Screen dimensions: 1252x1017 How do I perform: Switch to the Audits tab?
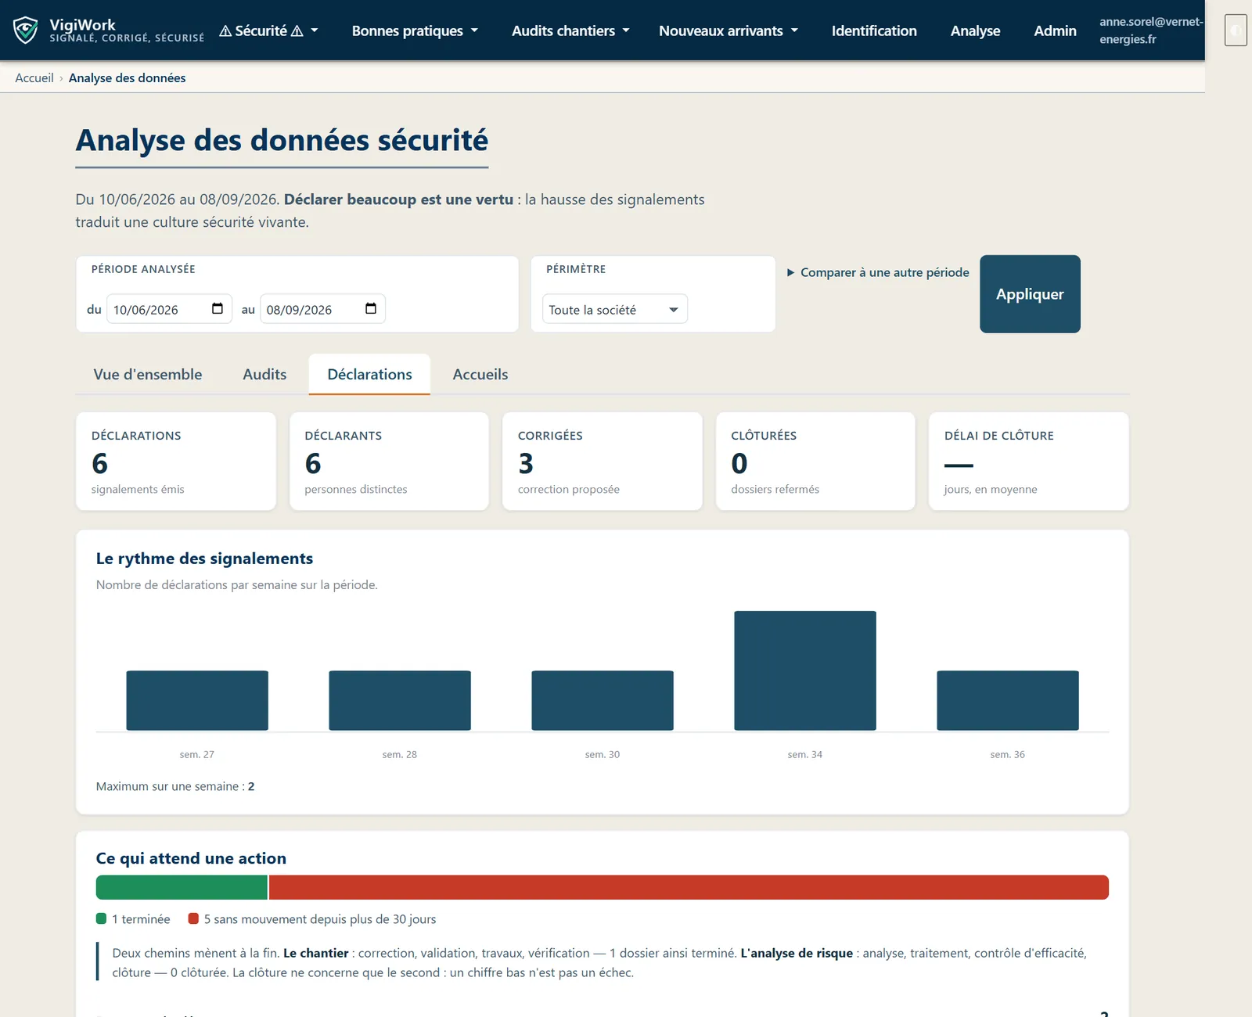[x=264, y=374]
